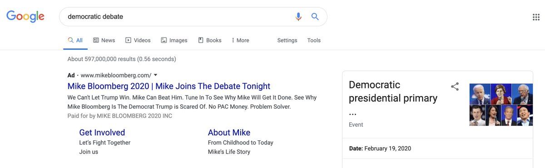Open candidates photo collage thumbnail
Viewport: 545px width, 168px height.
501,105
